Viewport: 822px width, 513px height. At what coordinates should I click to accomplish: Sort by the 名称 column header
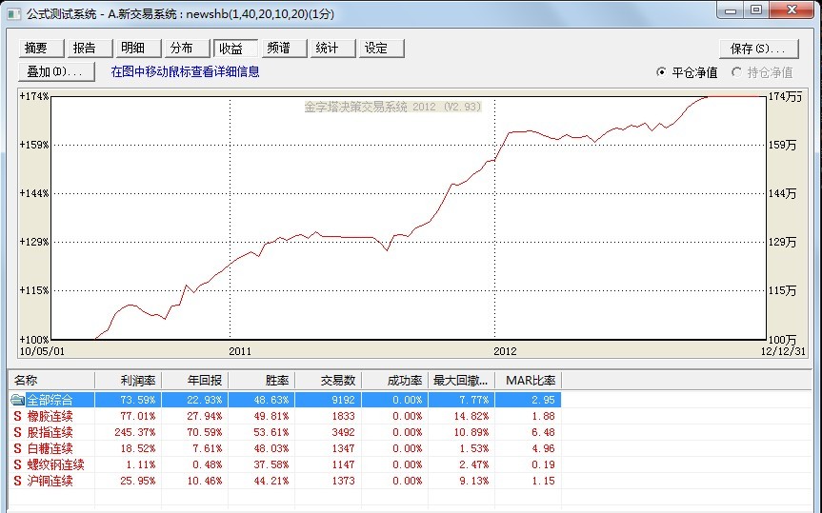51,381
